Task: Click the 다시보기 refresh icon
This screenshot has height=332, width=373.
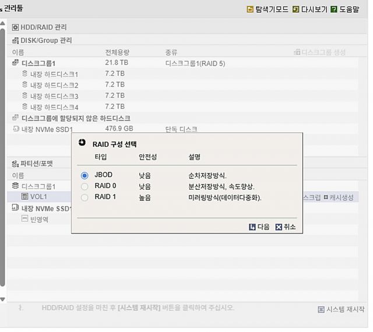Action: click(296, 9)
